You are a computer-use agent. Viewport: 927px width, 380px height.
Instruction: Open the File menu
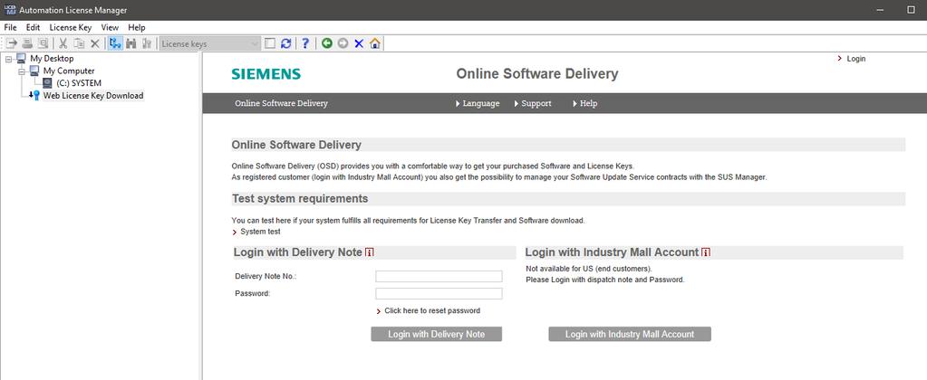(x=11, y=27)
